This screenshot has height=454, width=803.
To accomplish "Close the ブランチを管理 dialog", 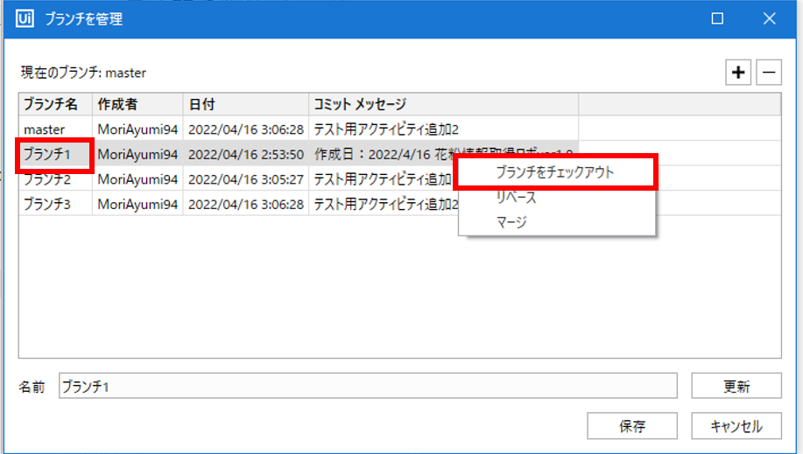I will click(x=769, y=18).
